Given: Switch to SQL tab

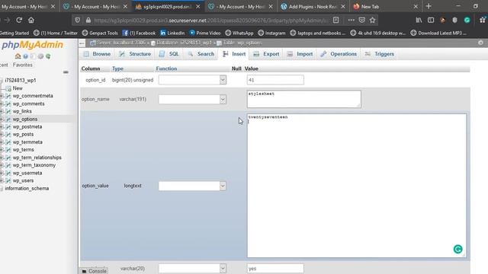Looking at the screenshot, I should click(169, 54).
